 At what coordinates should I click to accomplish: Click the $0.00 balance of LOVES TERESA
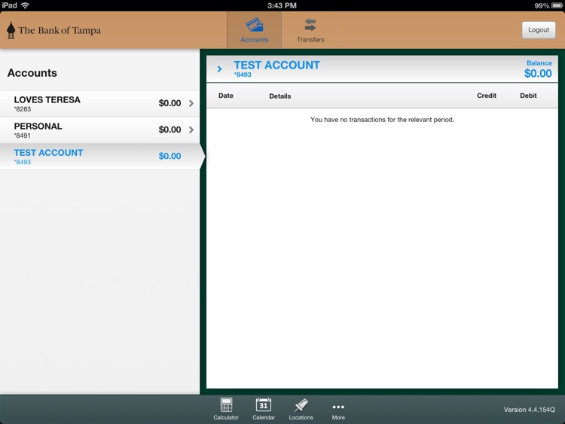(169, 103)
